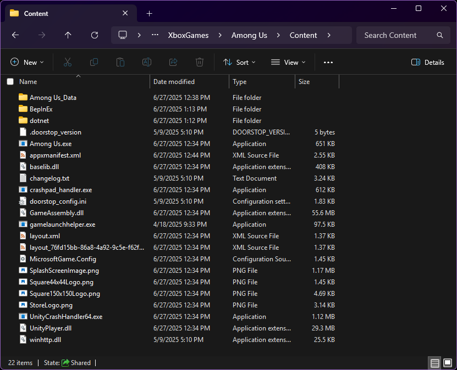Add a new tab with plus button
Screen dimensions: 457x370
click(149, 13)
